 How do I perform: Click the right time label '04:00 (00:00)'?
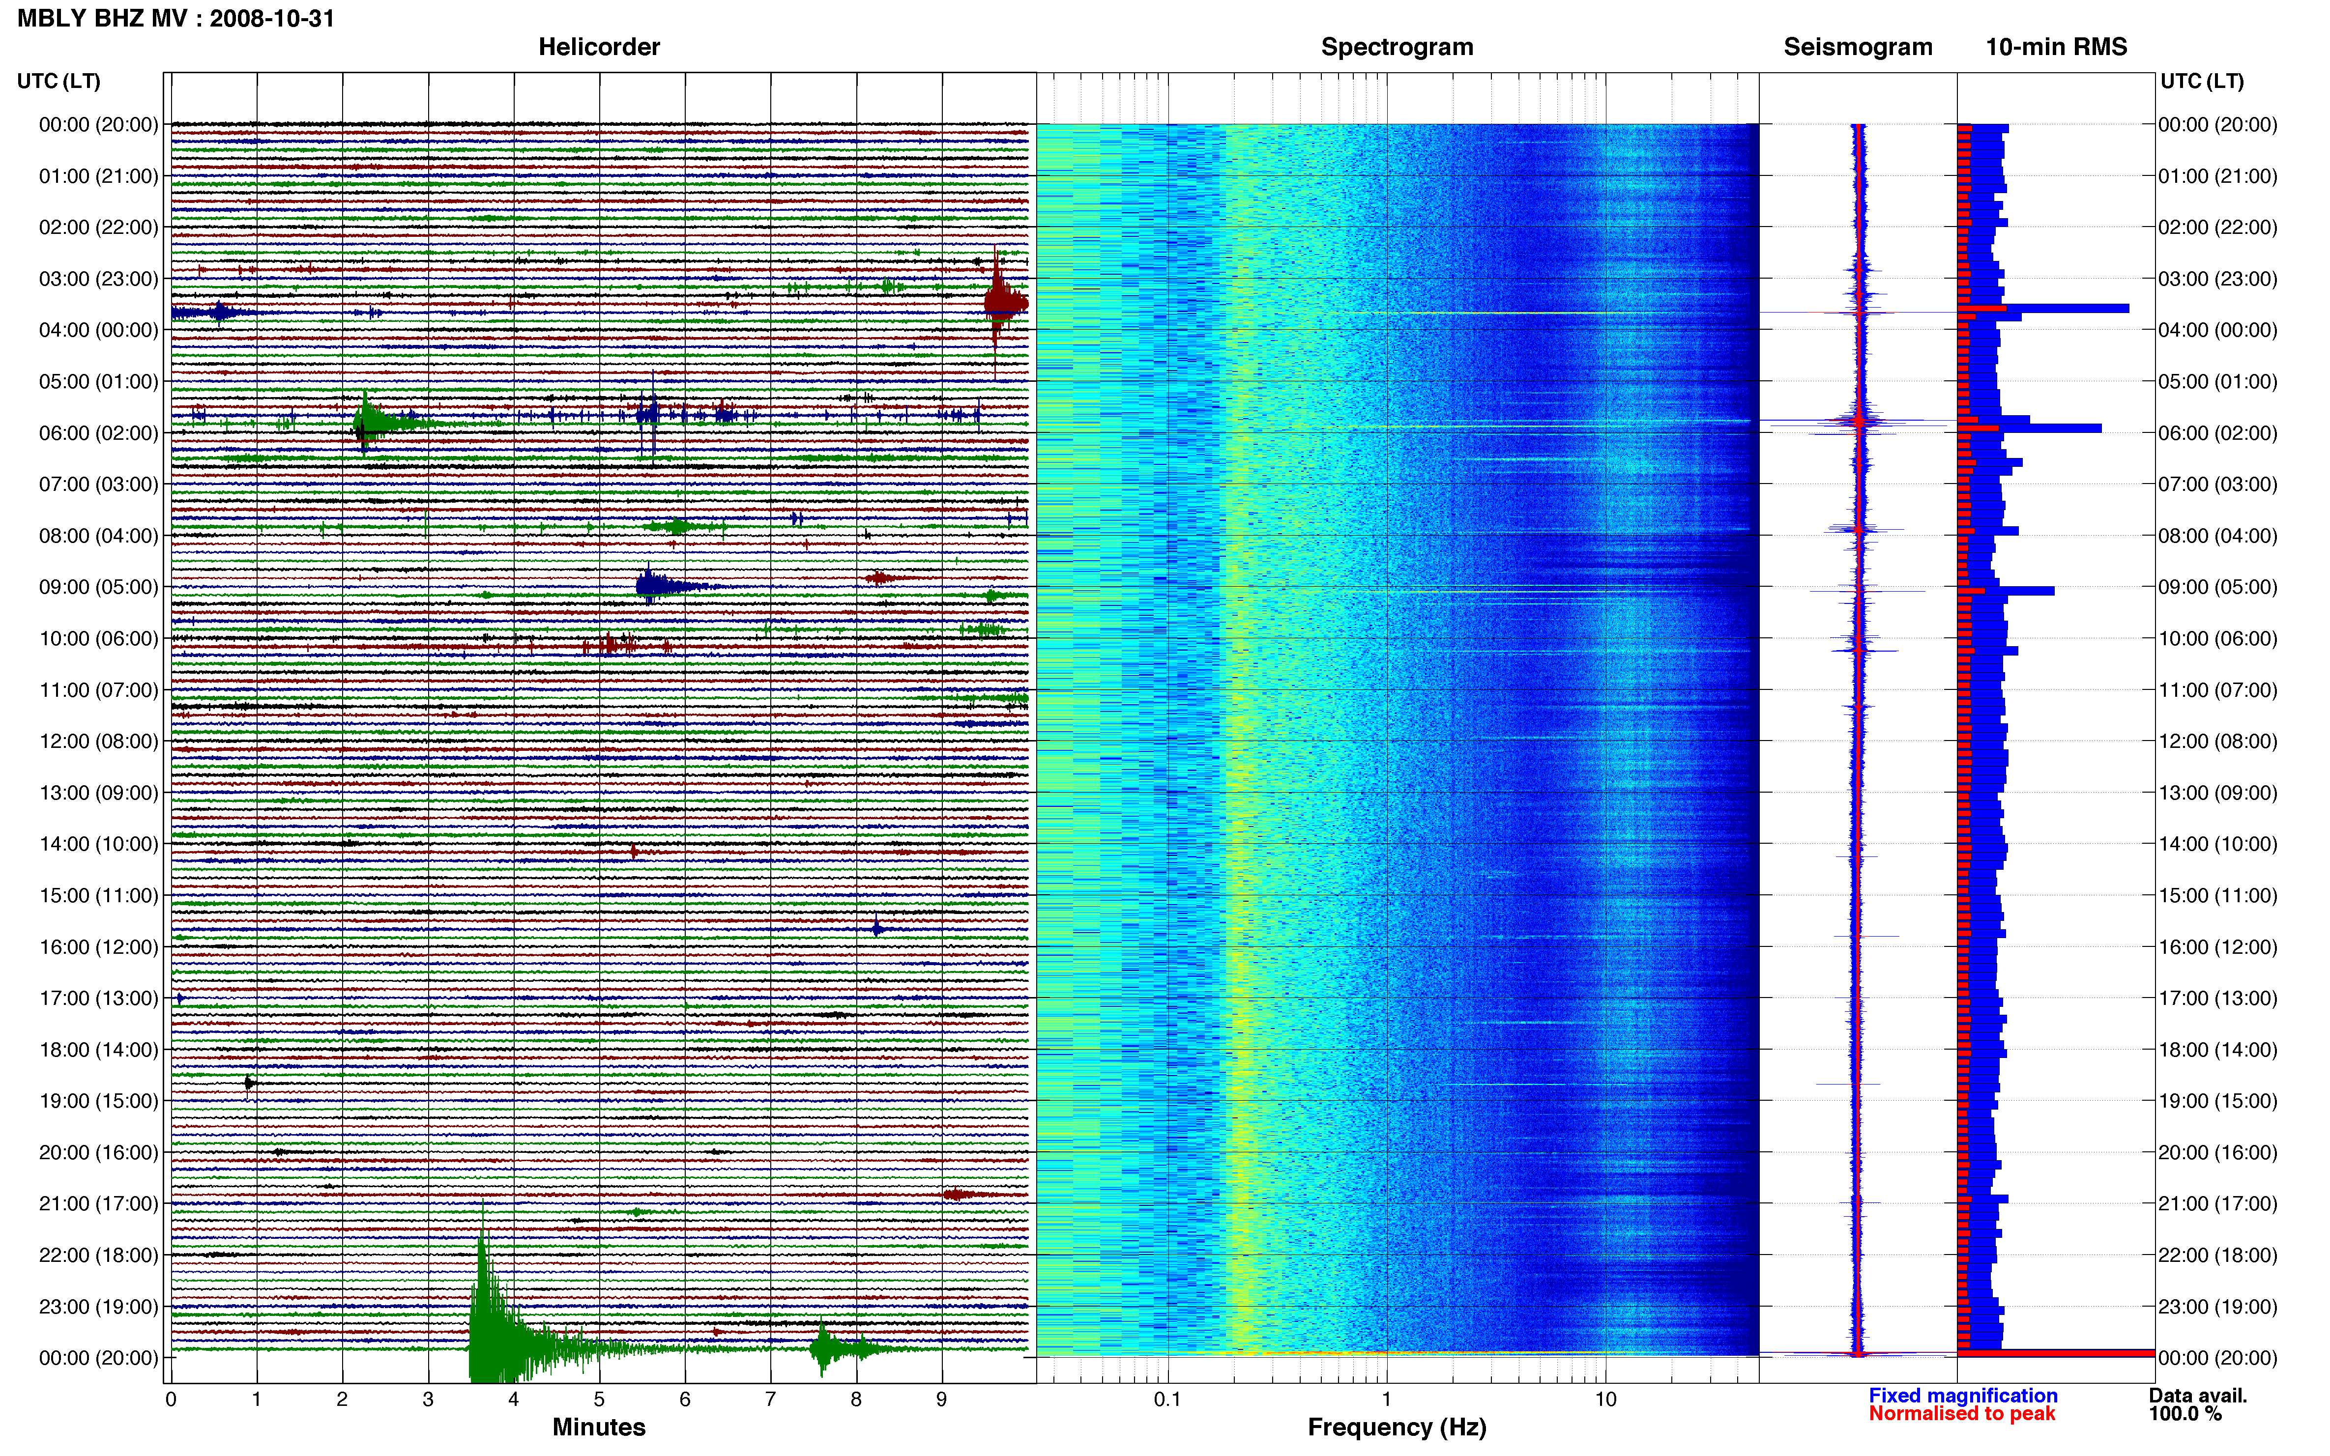[x=2217, y=329]
